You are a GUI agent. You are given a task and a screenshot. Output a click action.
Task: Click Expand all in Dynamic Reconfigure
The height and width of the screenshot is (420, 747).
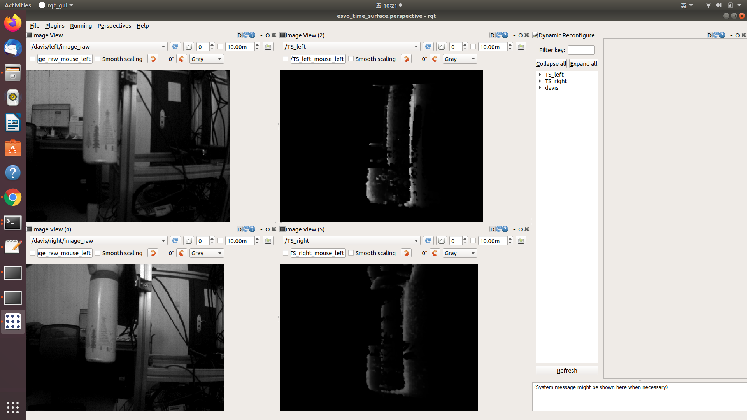[583, 63]
